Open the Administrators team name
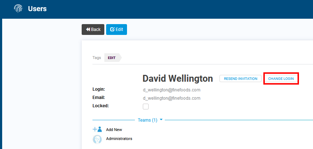 [x=119, y=139]
